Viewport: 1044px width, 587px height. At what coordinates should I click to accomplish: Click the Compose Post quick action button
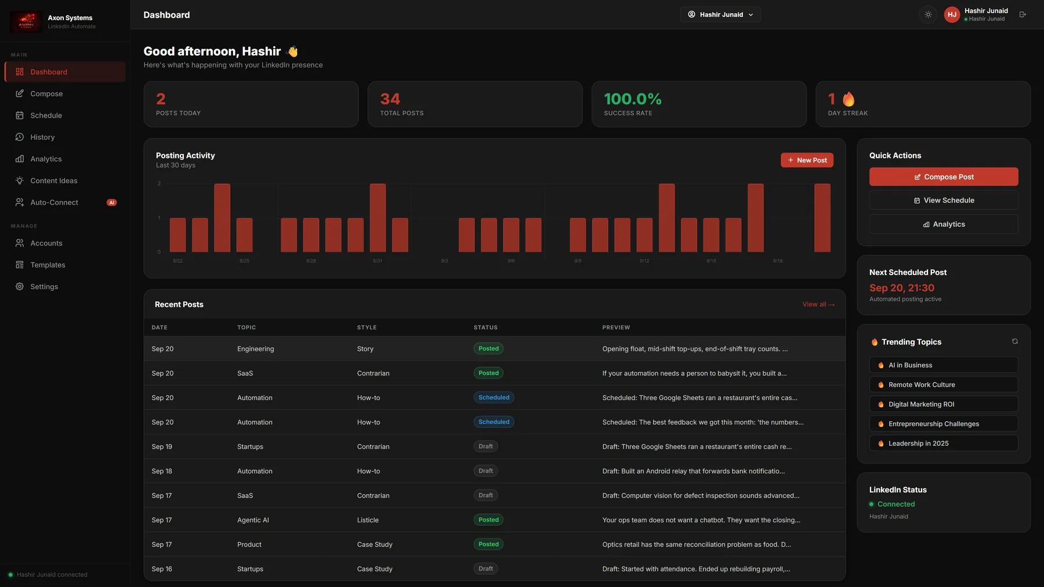[944, 177]
